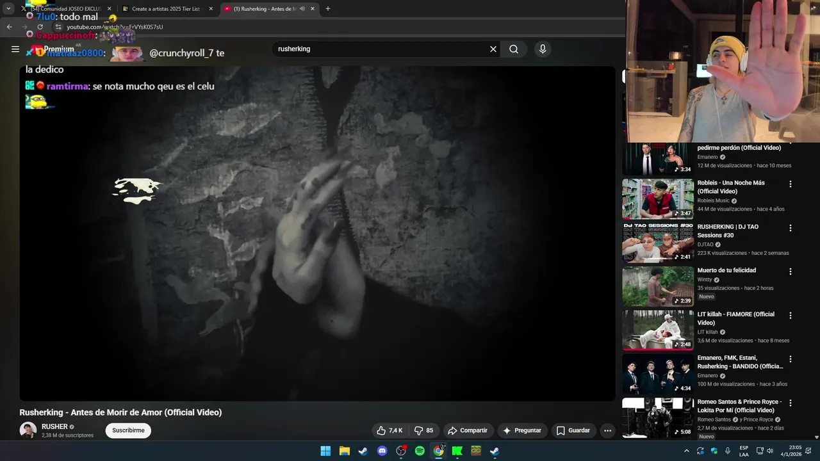Open a new browser tab

tap(328, 9)
